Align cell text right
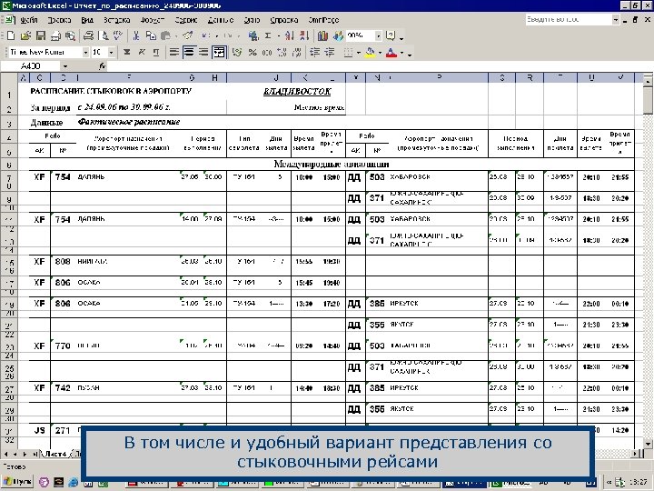Viewport: 654px width, 491px height. coord(203,52)
